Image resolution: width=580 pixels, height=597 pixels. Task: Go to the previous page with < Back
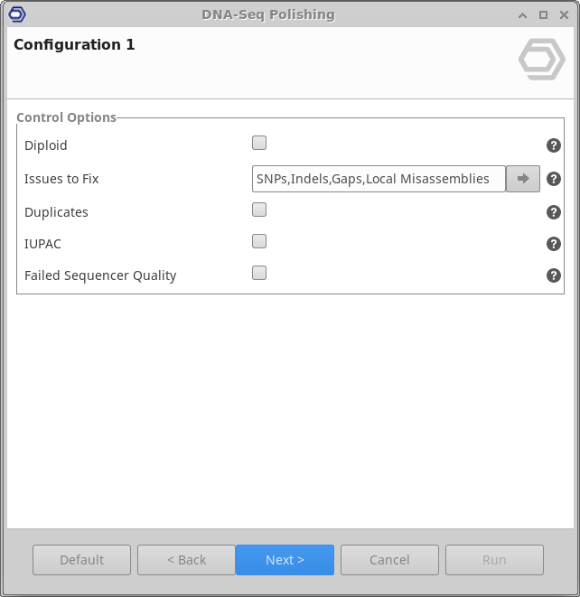(186, 560)
